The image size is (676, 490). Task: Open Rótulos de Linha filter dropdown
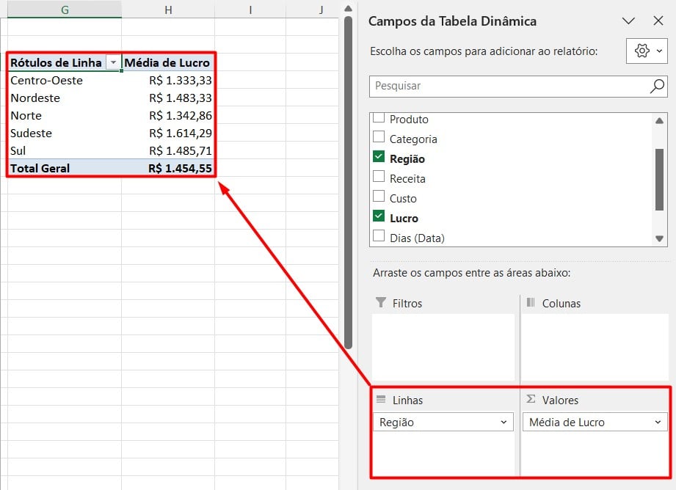113,63
